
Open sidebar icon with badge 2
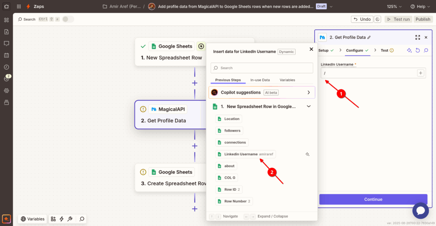click(x=7, y=79)
